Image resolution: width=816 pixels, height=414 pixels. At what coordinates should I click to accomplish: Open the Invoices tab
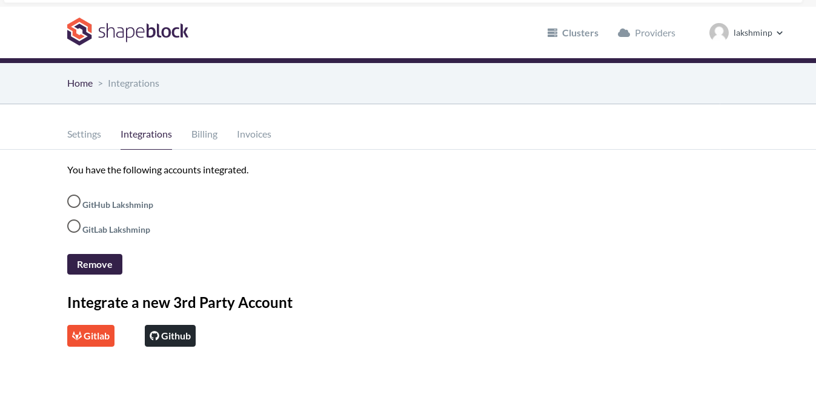pos(254,134)
